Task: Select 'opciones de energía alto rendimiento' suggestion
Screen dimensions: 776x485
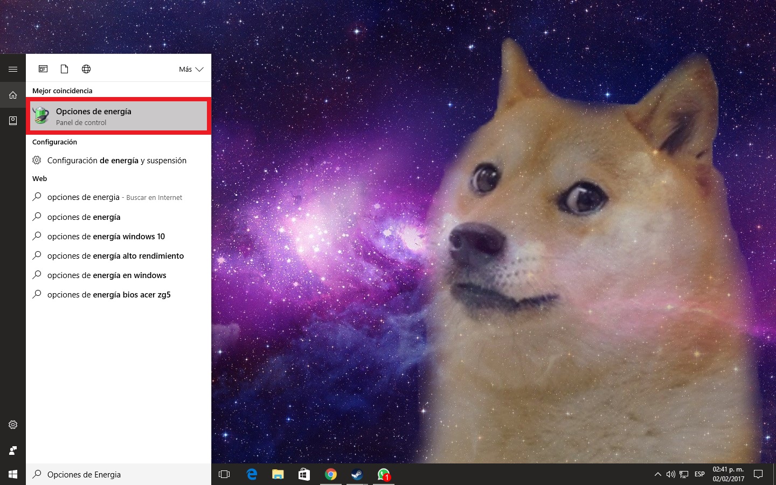Action: click(119, 255)
